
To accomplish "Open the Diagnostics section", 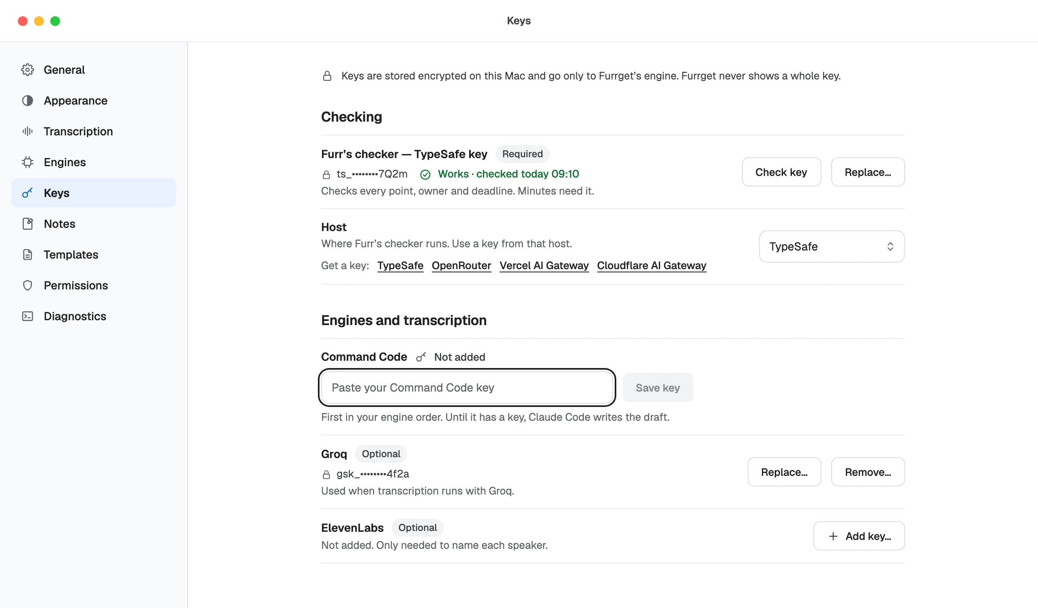I will click(94, 316).
